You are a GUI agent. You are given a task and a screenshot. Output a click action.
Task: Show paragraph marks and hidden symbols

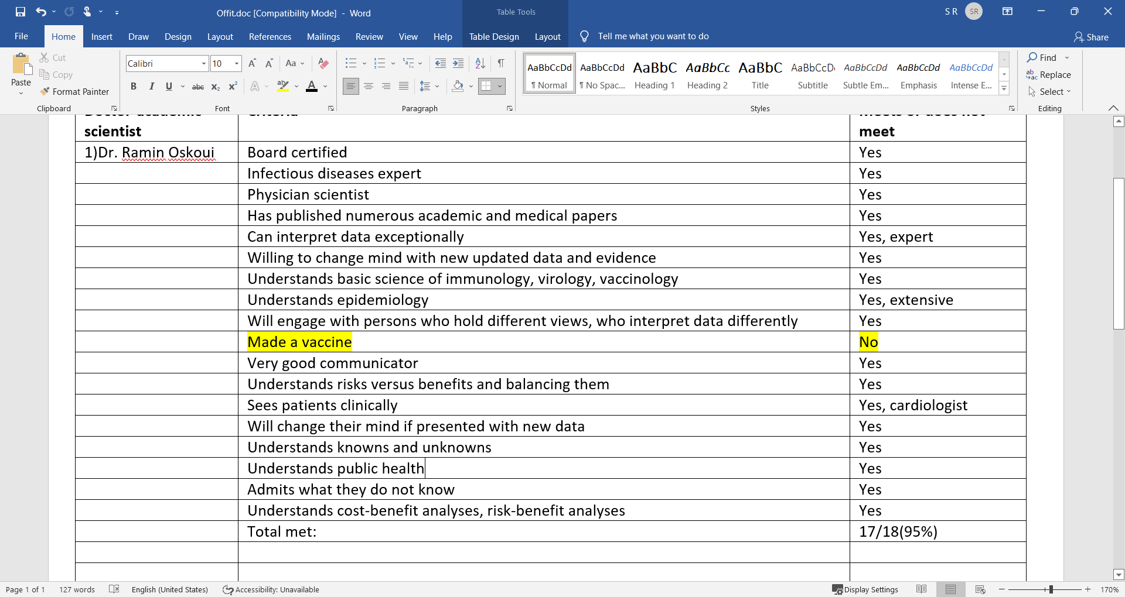point(501,63)
